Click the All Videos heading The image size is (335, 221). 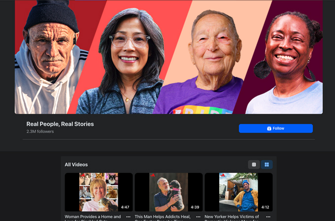(x=76, y=165)
